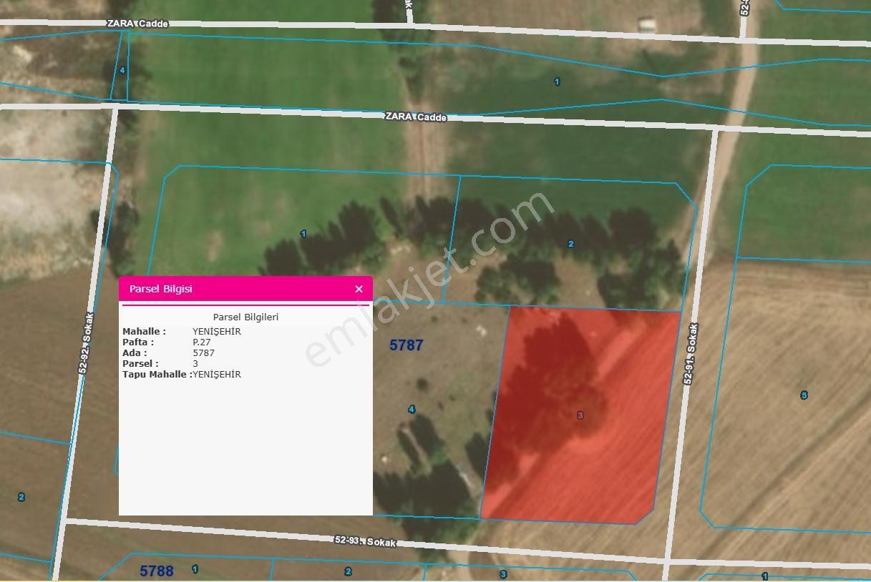Viewport: 871px width, 582px height.
Task: Click the pink Parsel Bilgisi title bar
Action: (245, 289)
